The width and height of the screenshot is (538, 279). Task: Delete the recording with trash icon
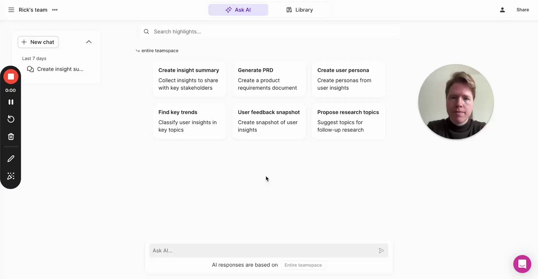[x=11, y=136]
